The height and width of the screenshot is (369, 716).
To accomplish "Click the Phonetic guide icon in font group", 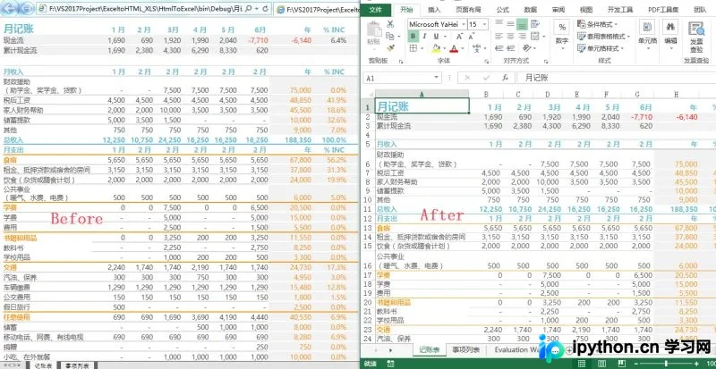I will (478, 48).
